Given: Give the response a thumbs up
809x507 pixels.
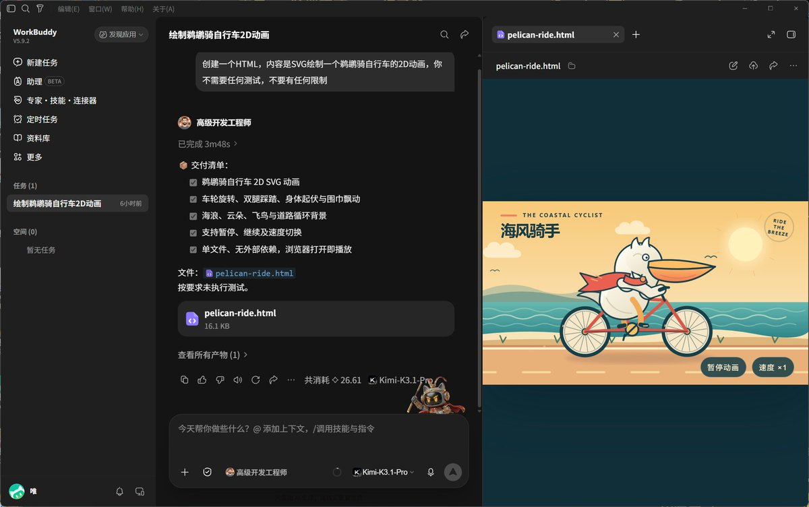Looking at the screenshot, I should point(202,380).
